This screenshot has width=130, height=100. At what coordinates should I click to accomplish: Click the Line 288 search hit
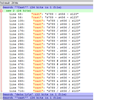45,41
